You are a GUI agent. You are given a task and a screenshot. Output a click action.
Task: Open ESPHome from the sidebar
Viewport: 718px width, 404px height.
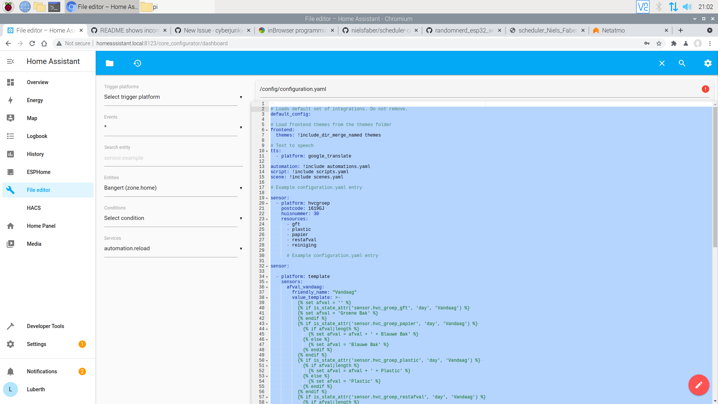[x=39, y=172]
